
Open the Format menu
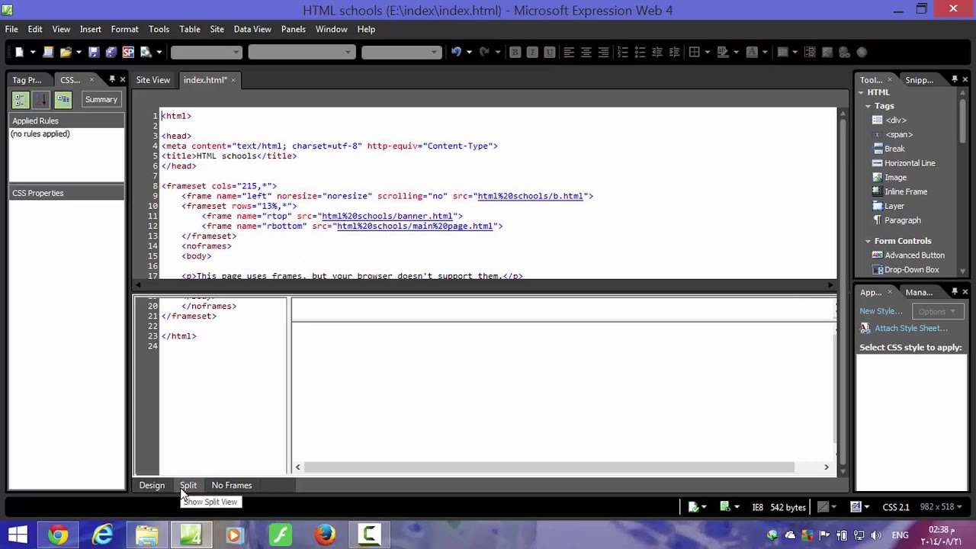pyautogui.click(x=124, y=29)
